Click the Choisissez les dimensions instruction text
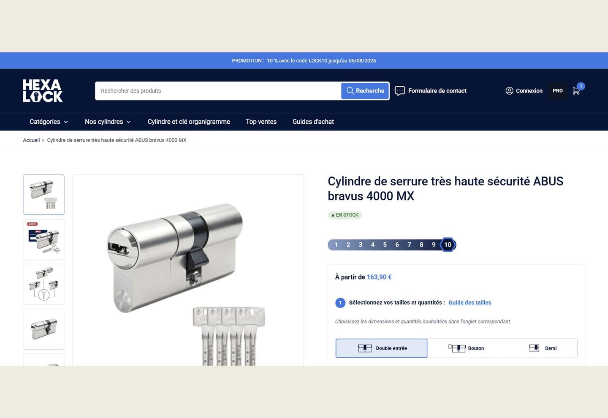This screenshot has width=608, height=418. (423, 322)
